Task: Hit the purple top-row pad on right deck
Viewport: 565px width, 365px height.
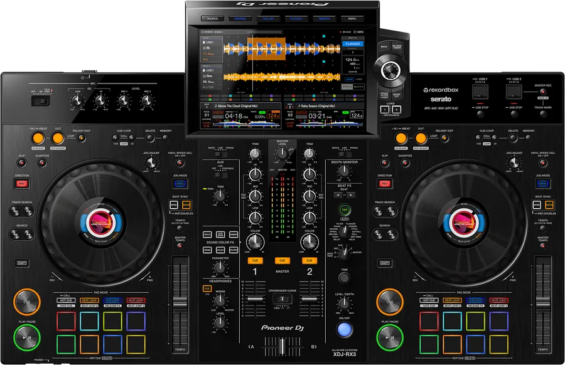Action: [498, 321]
